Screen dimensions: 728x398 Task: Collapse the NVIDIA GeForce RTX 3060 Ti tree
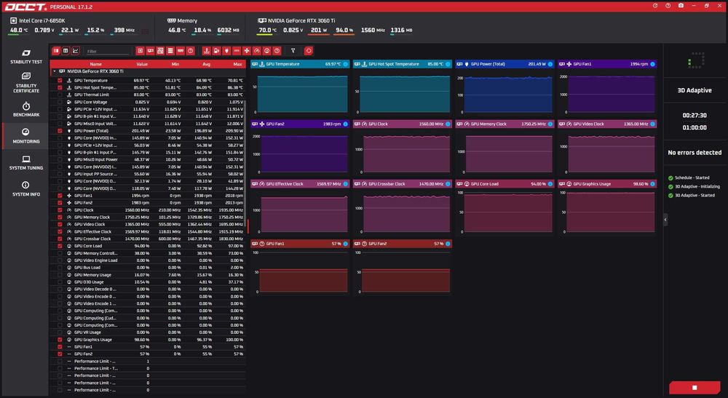pos(55,71)
